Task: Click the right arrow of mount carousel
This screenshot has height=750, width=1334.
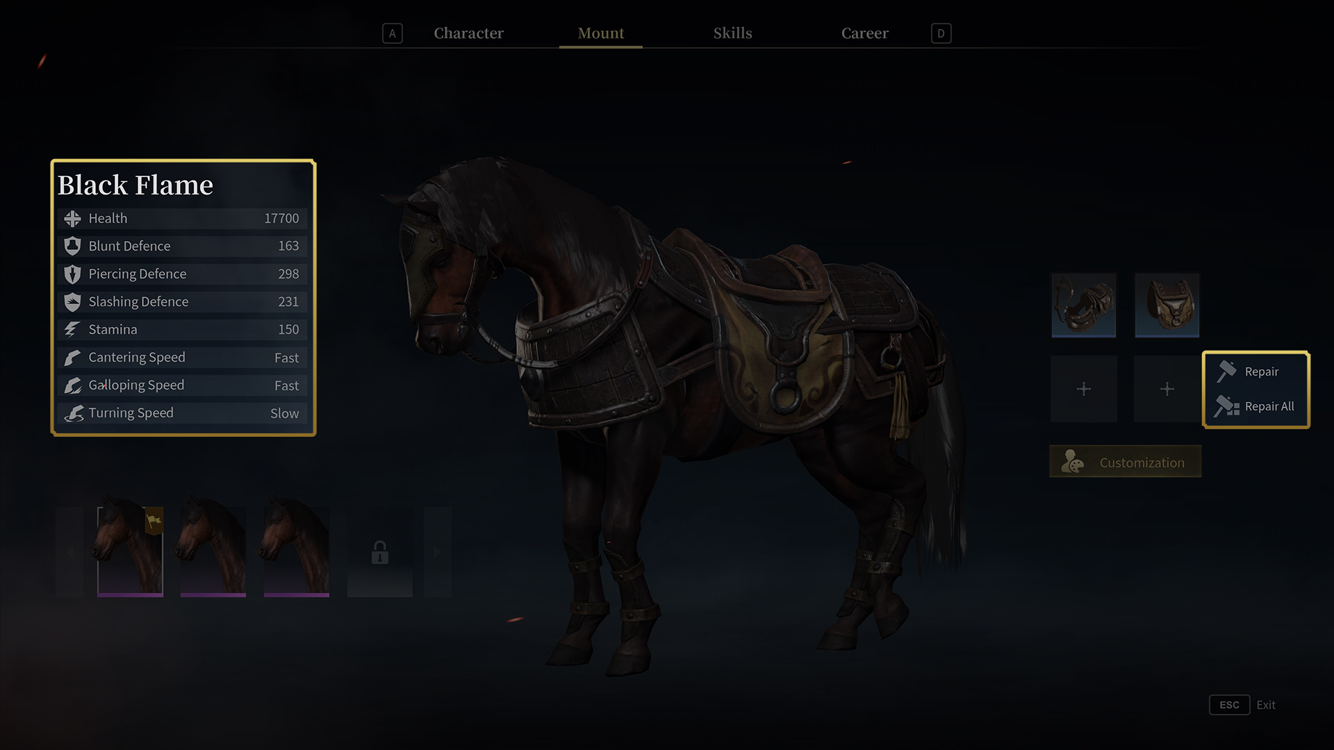Action: [438, 552]
